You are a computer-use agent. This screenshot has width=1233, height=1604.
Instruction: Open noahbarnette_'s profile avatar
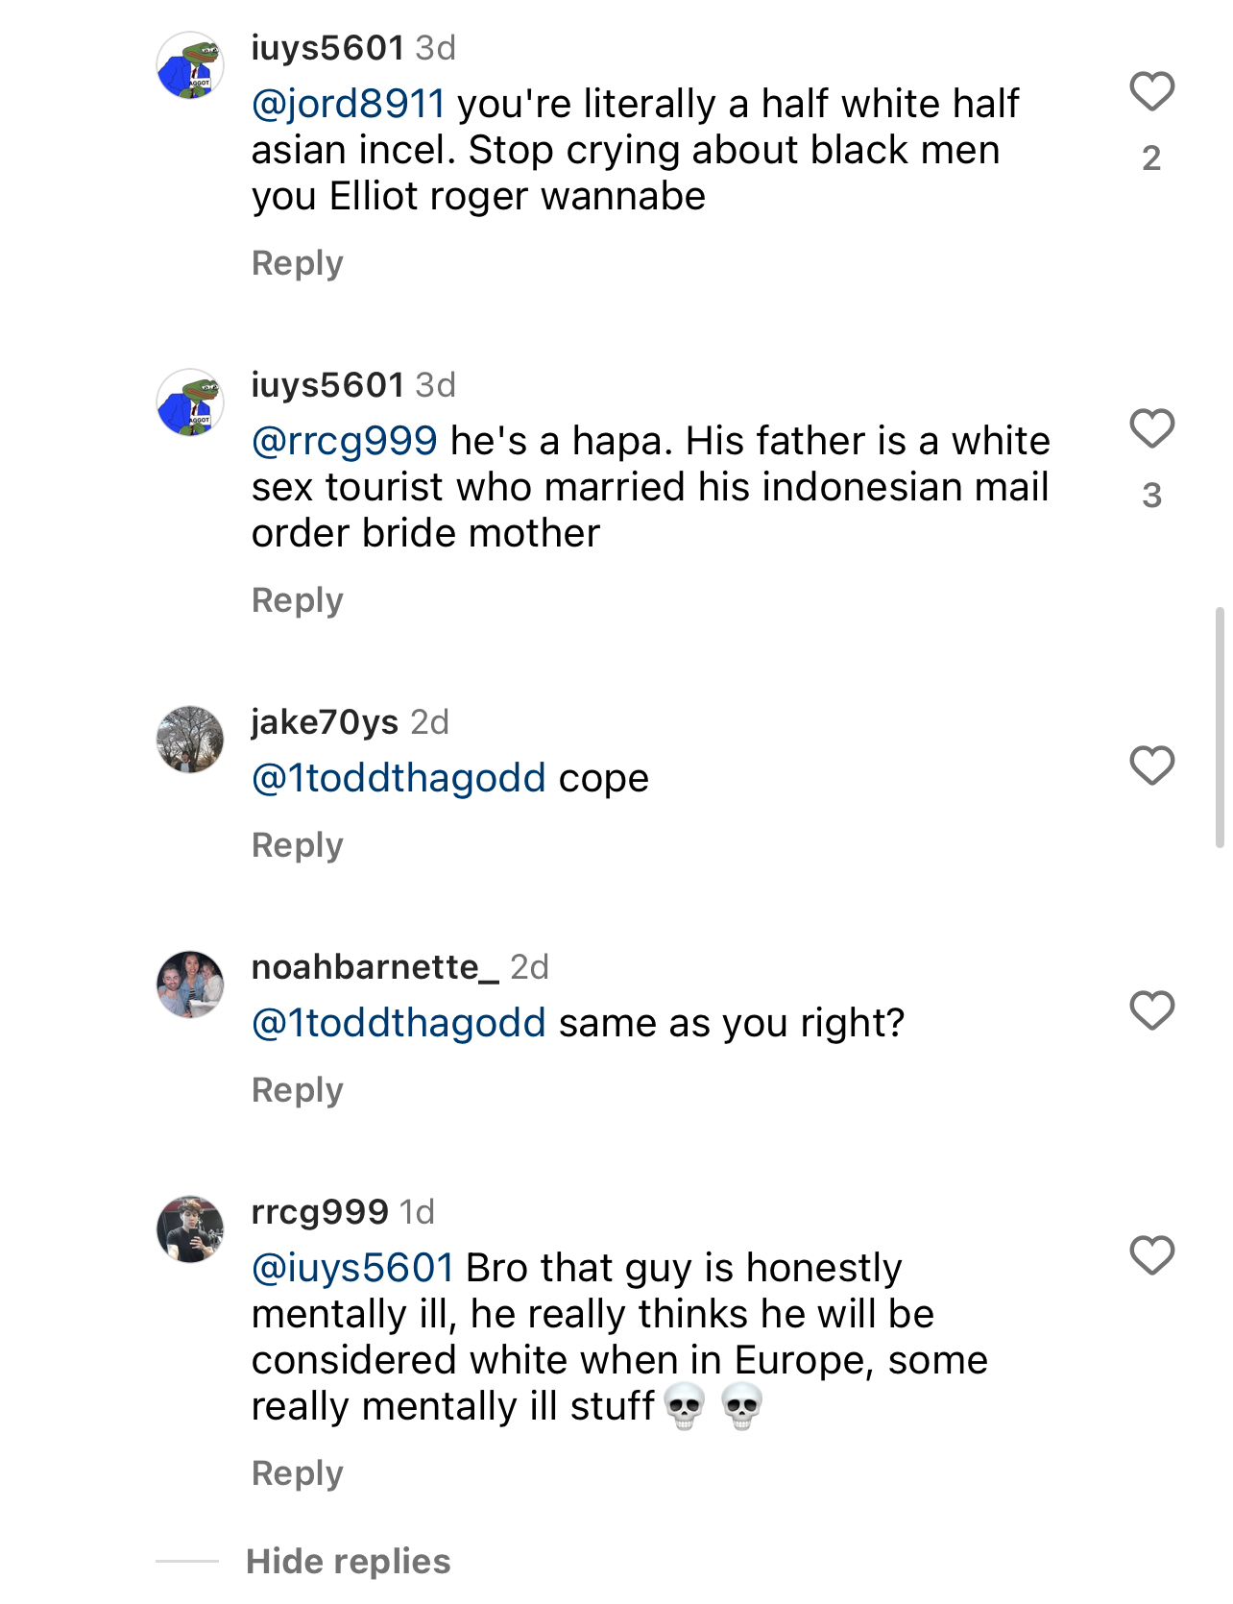190,984
